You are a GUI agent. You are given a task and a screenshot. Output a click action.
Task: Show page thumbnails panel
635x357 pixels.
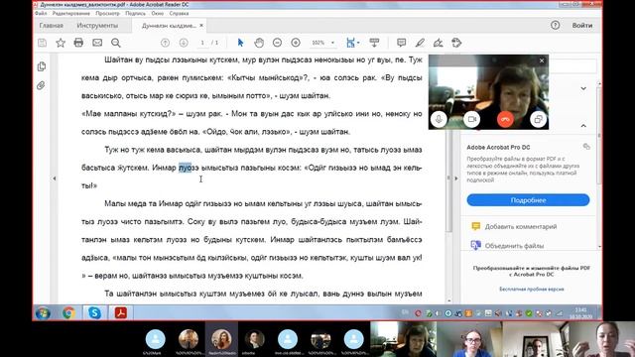[x=42, y=66]
